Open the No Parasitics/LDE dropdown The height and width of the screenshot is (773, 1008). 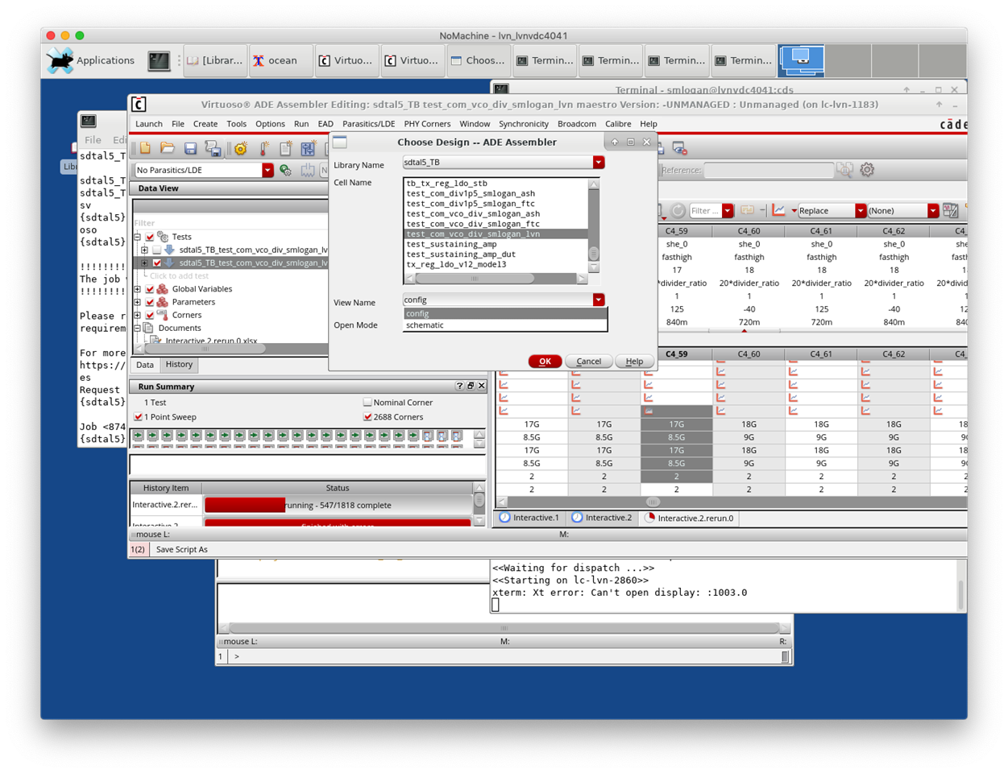coord(268,170)
